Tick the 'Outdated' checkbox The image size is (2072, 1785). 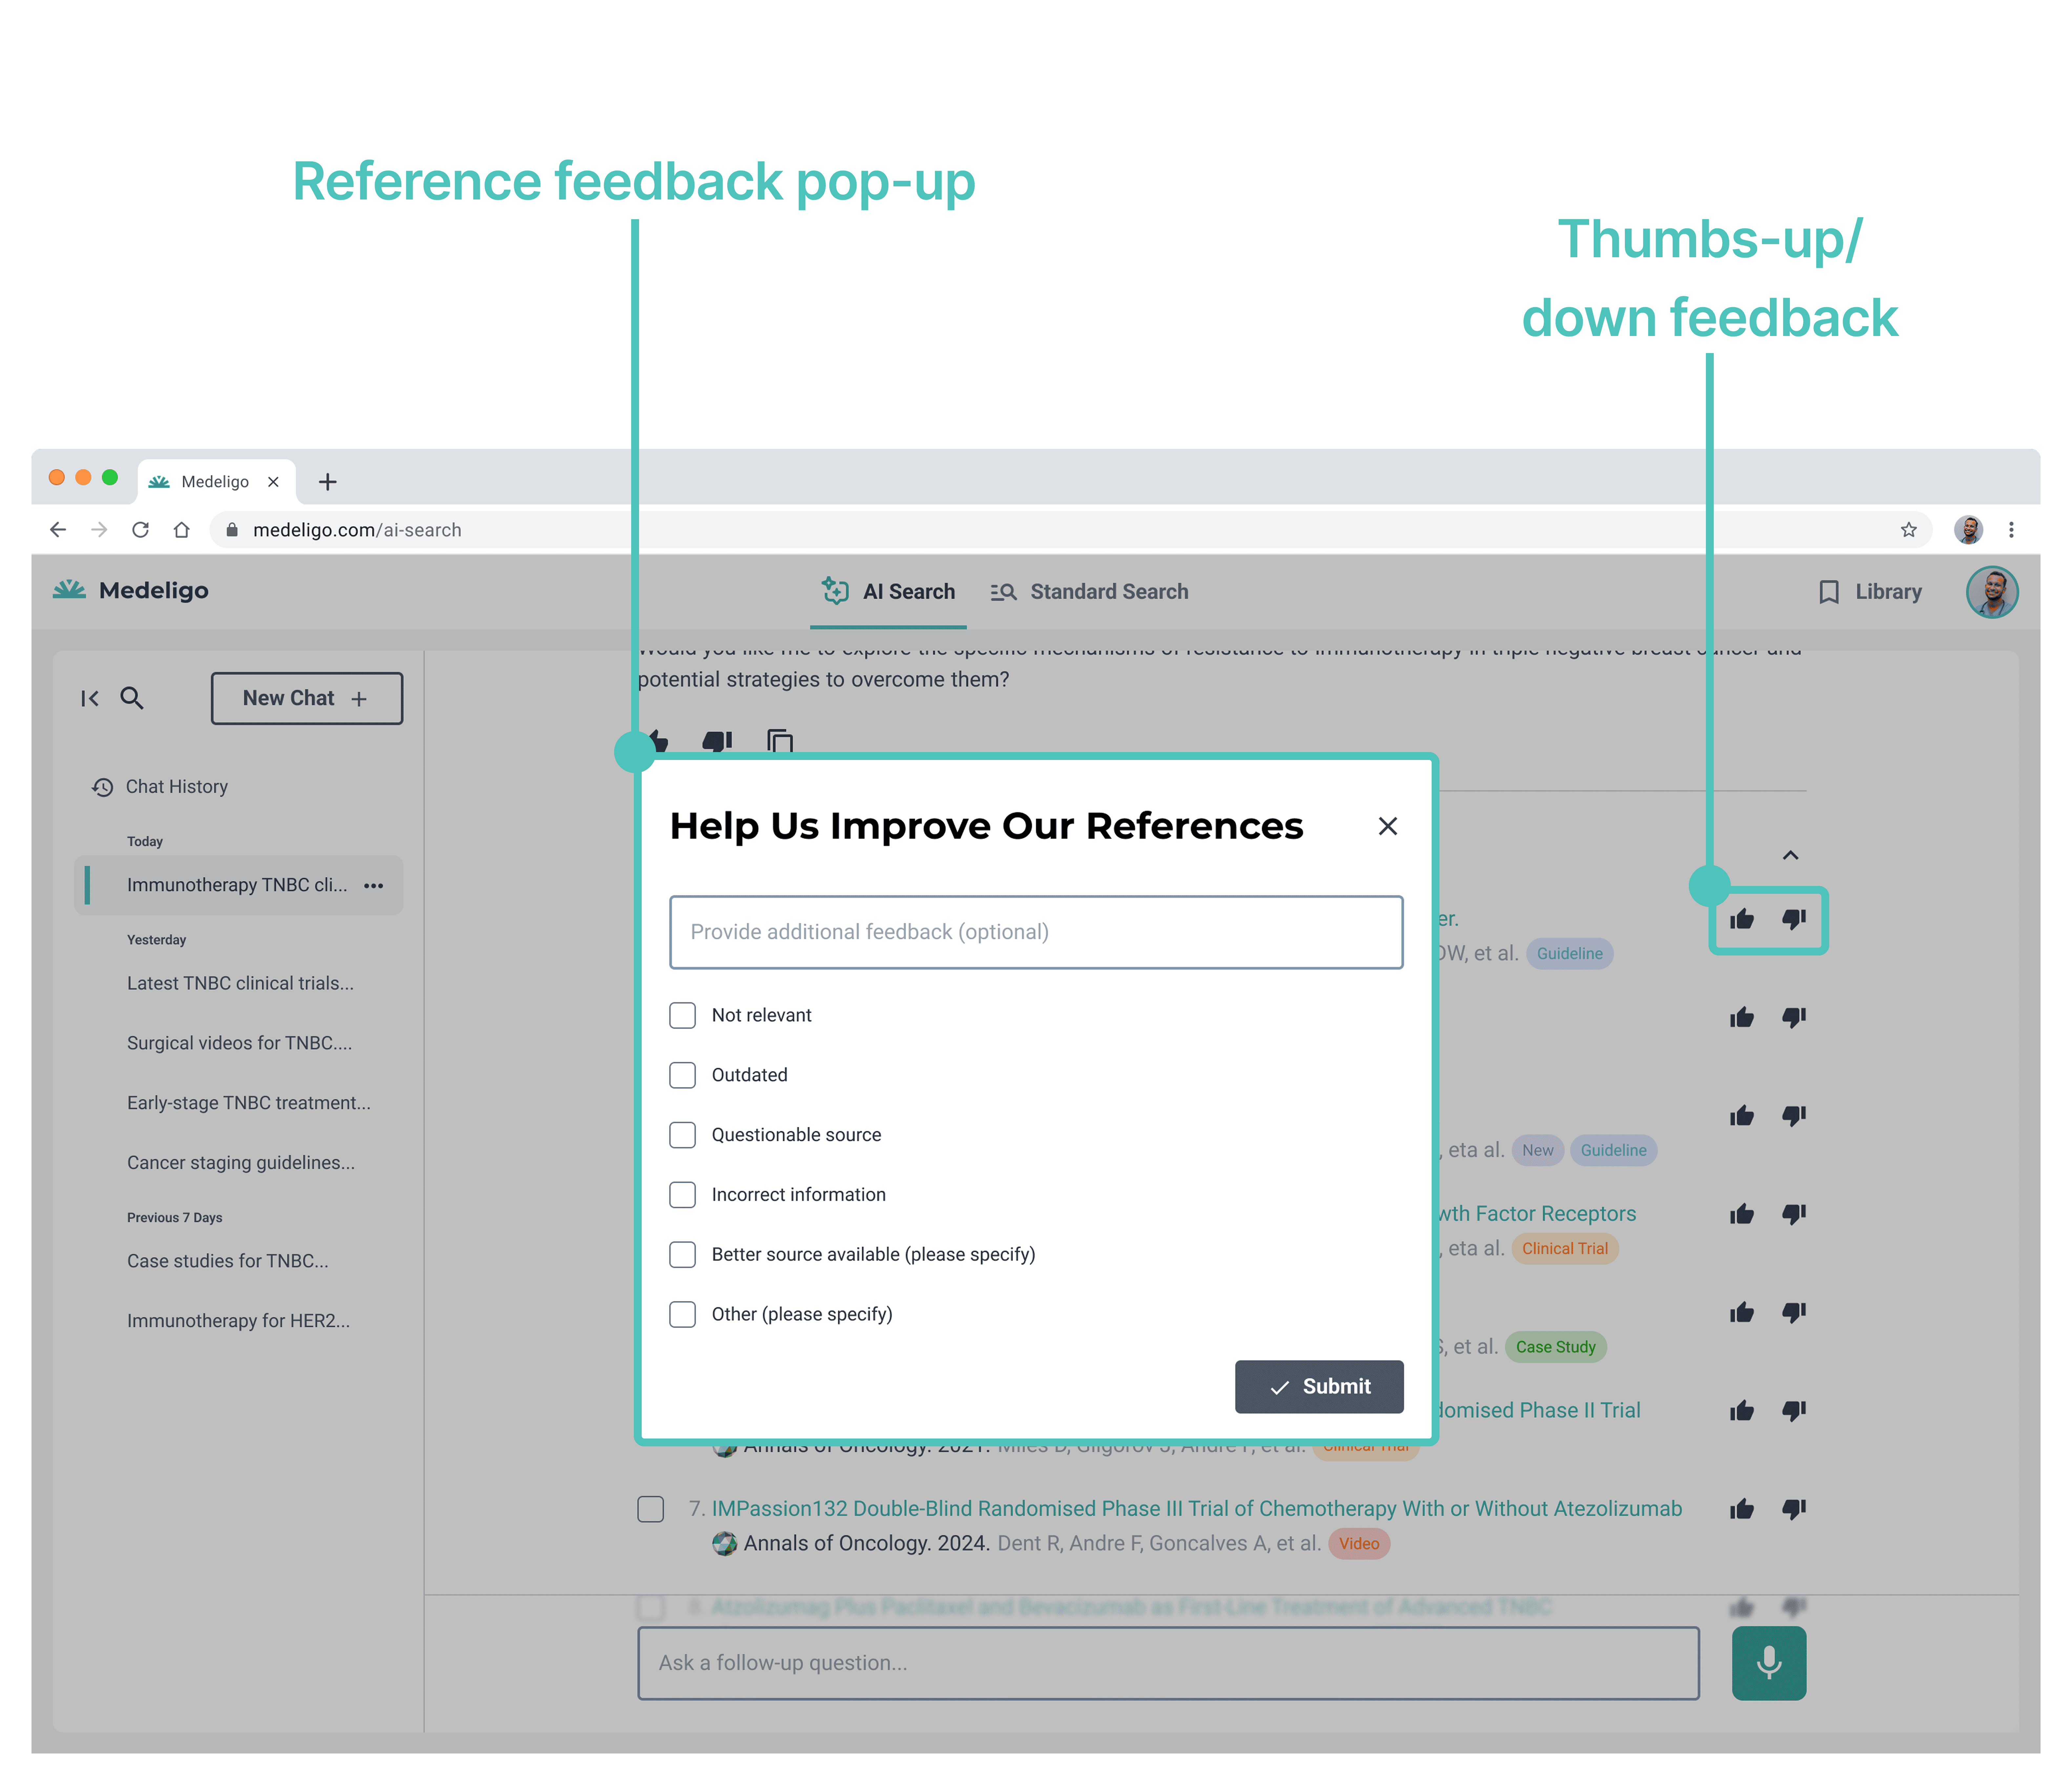click(682, 1075)
